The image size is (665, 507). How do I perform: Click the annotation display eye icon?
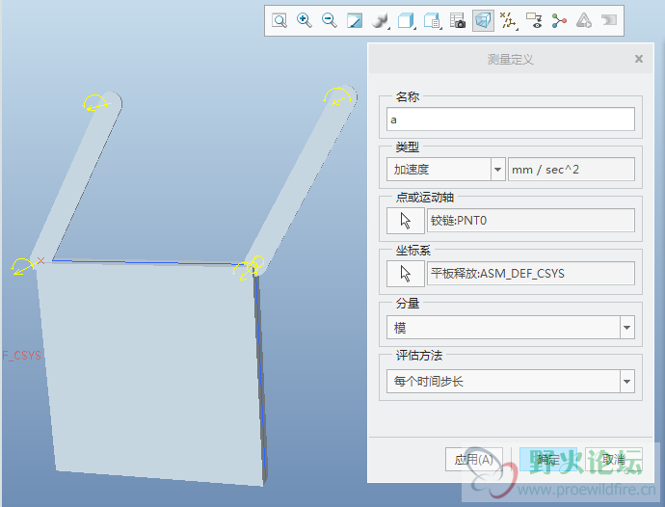tap(534, 20)
